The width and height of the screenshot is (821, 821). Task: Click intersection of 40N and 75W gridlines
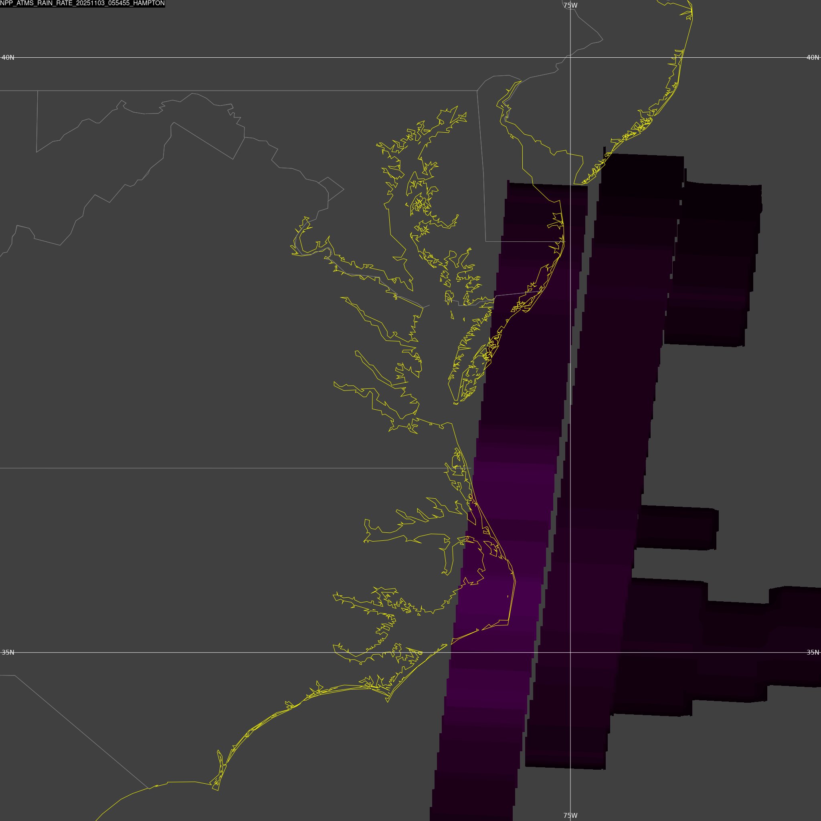coord(570,57)
